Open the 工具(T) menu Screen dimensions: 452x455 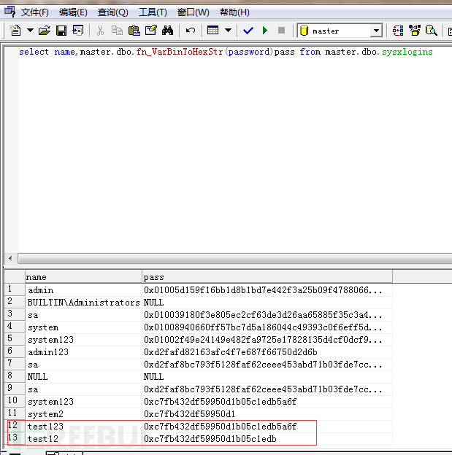pos(153,12)
